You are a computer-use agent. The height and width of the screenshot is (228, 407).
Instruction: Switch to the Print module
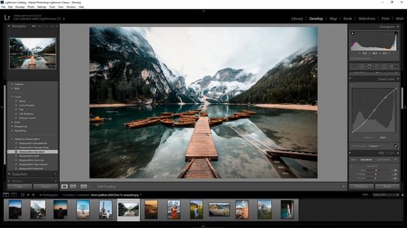tap(385, 18)
